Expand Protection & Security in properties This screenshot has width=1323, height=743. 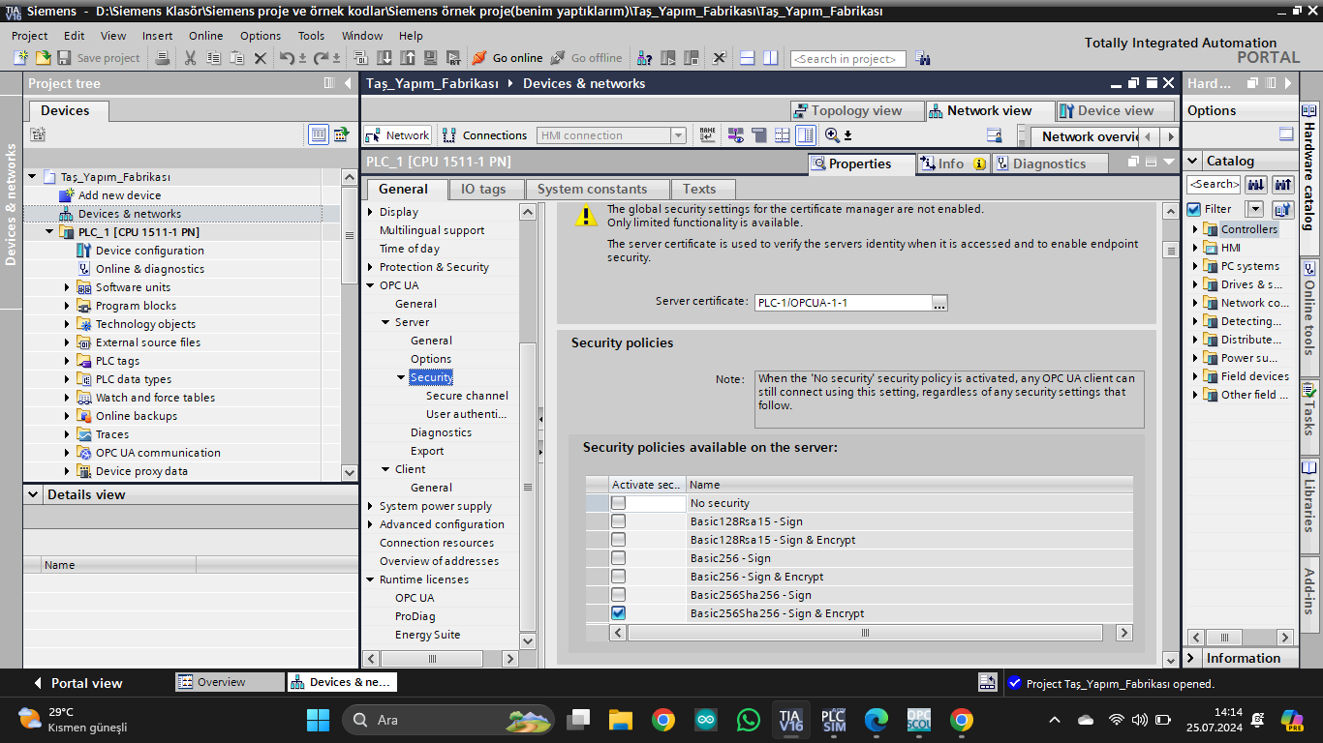point(370,267)
